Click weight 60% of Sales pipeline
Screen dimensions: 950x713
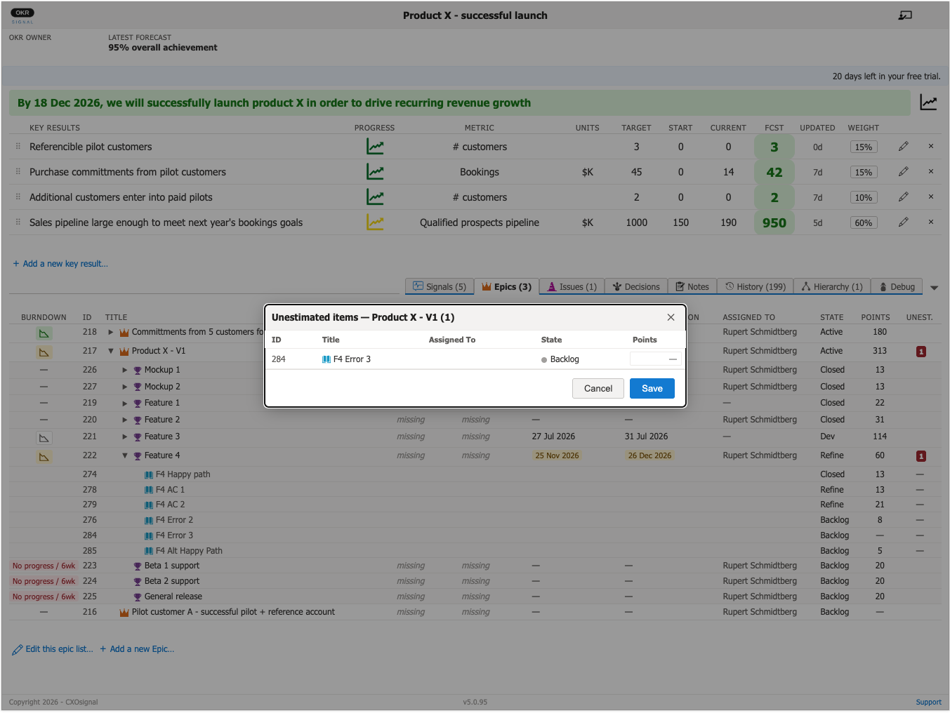(864, 222)
